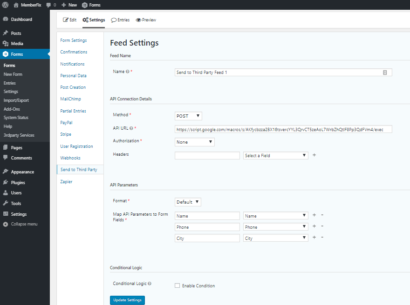
Task: Open the Headers Select a Field dropdown
Action: [x=276, y=155]
